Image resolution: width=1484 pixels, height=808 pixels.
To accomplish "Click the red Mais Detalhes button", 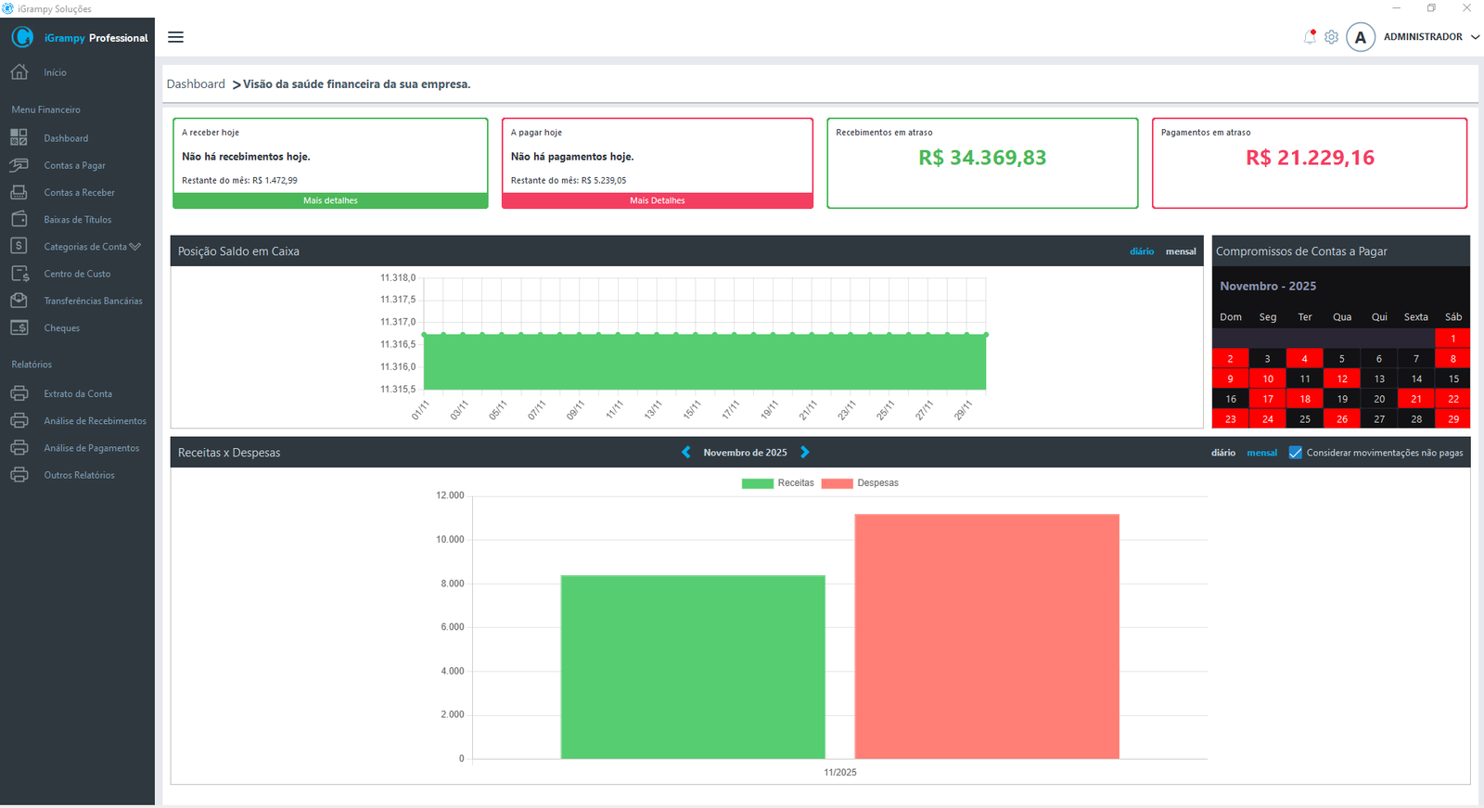I will [657, 200].
